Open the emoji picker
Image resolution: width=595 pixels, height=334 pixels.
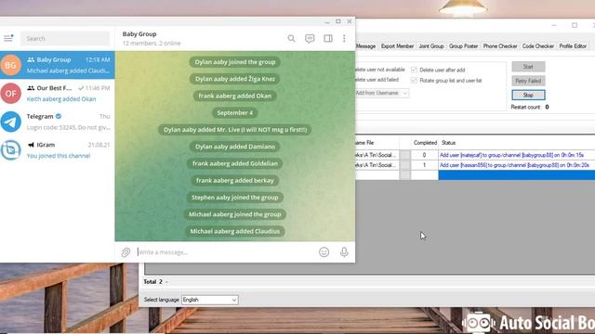pos(324,252)
